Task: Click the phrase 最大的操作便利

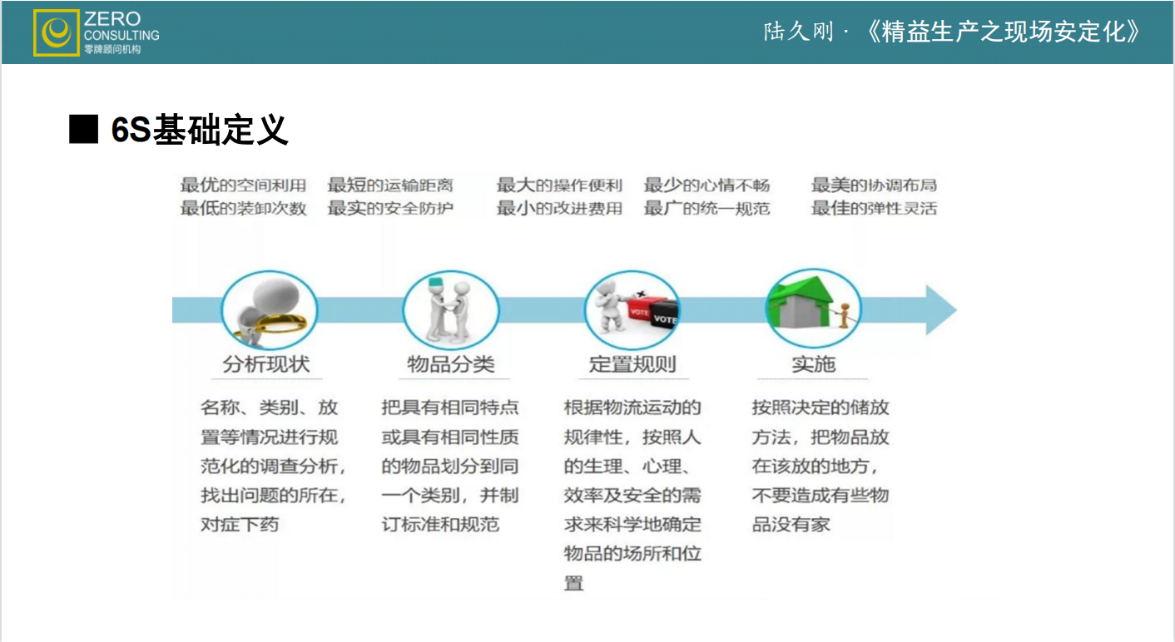Action: pyautogui.click(x=559, y=185)
